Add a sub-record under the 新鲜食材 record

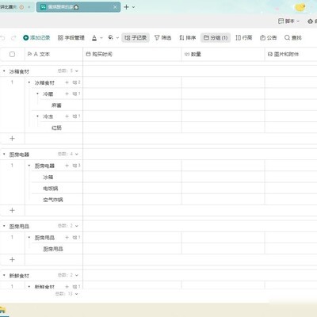[x=67, y=286]
